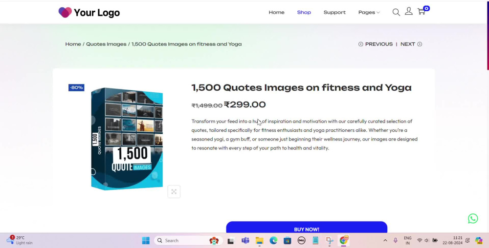Open Notepad from taskbar
This screenshot has width=489, height=248.
tap(315, 241)
